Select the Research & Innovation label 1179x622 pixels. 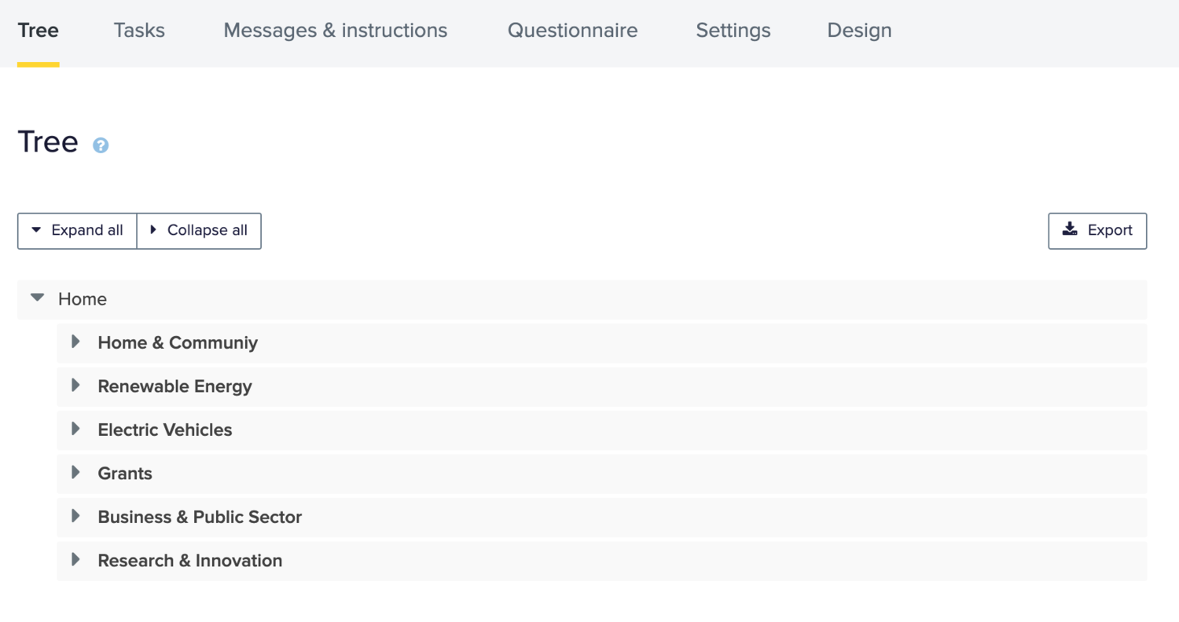coord(190,561)
